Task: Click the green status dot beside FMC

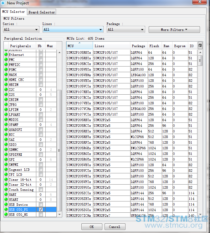Action: click(x=6, y=59)
